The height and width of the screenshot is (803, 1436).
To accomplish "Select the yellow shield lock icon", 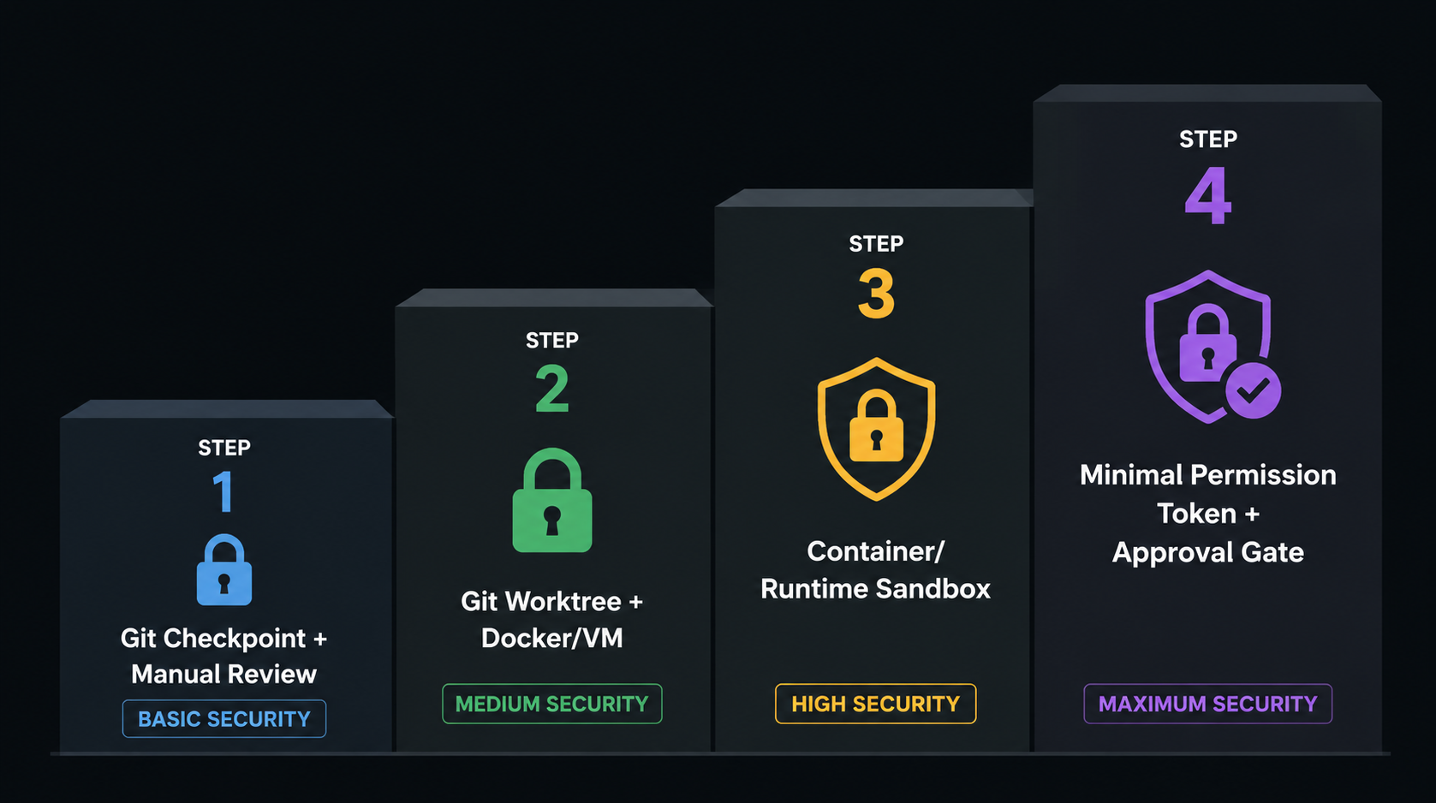I will (x=876, y=429).
